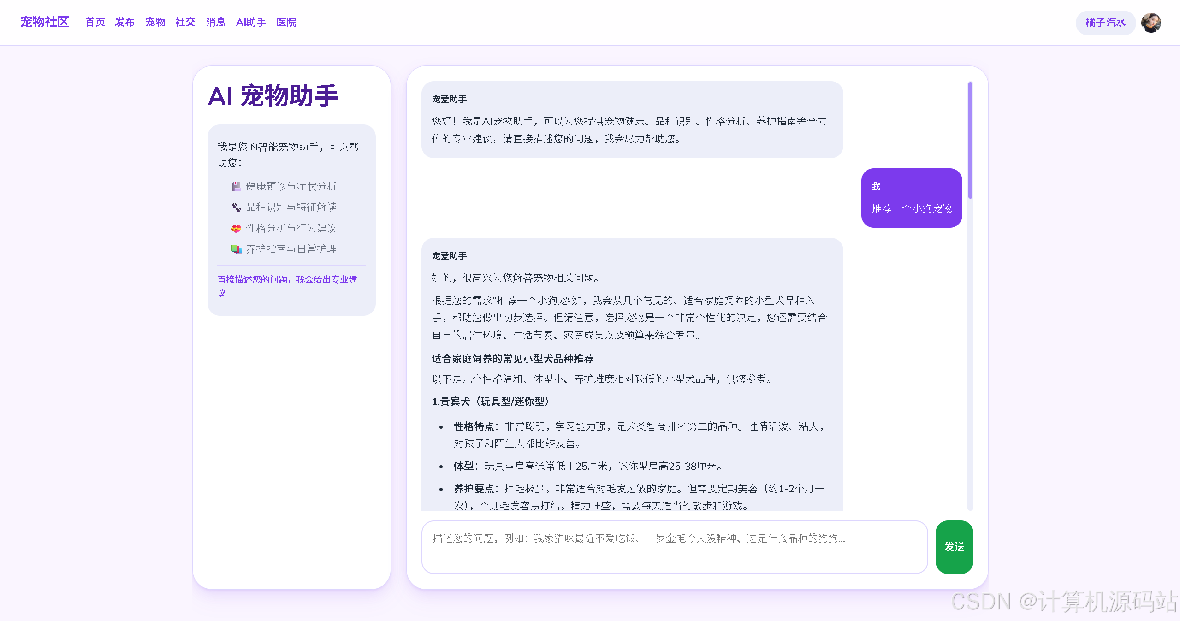The image size is (1180, 621).
Task: Click the 适合家庭饲养的常见小型犬品种推荐 heading
Action: coord(513,359)
